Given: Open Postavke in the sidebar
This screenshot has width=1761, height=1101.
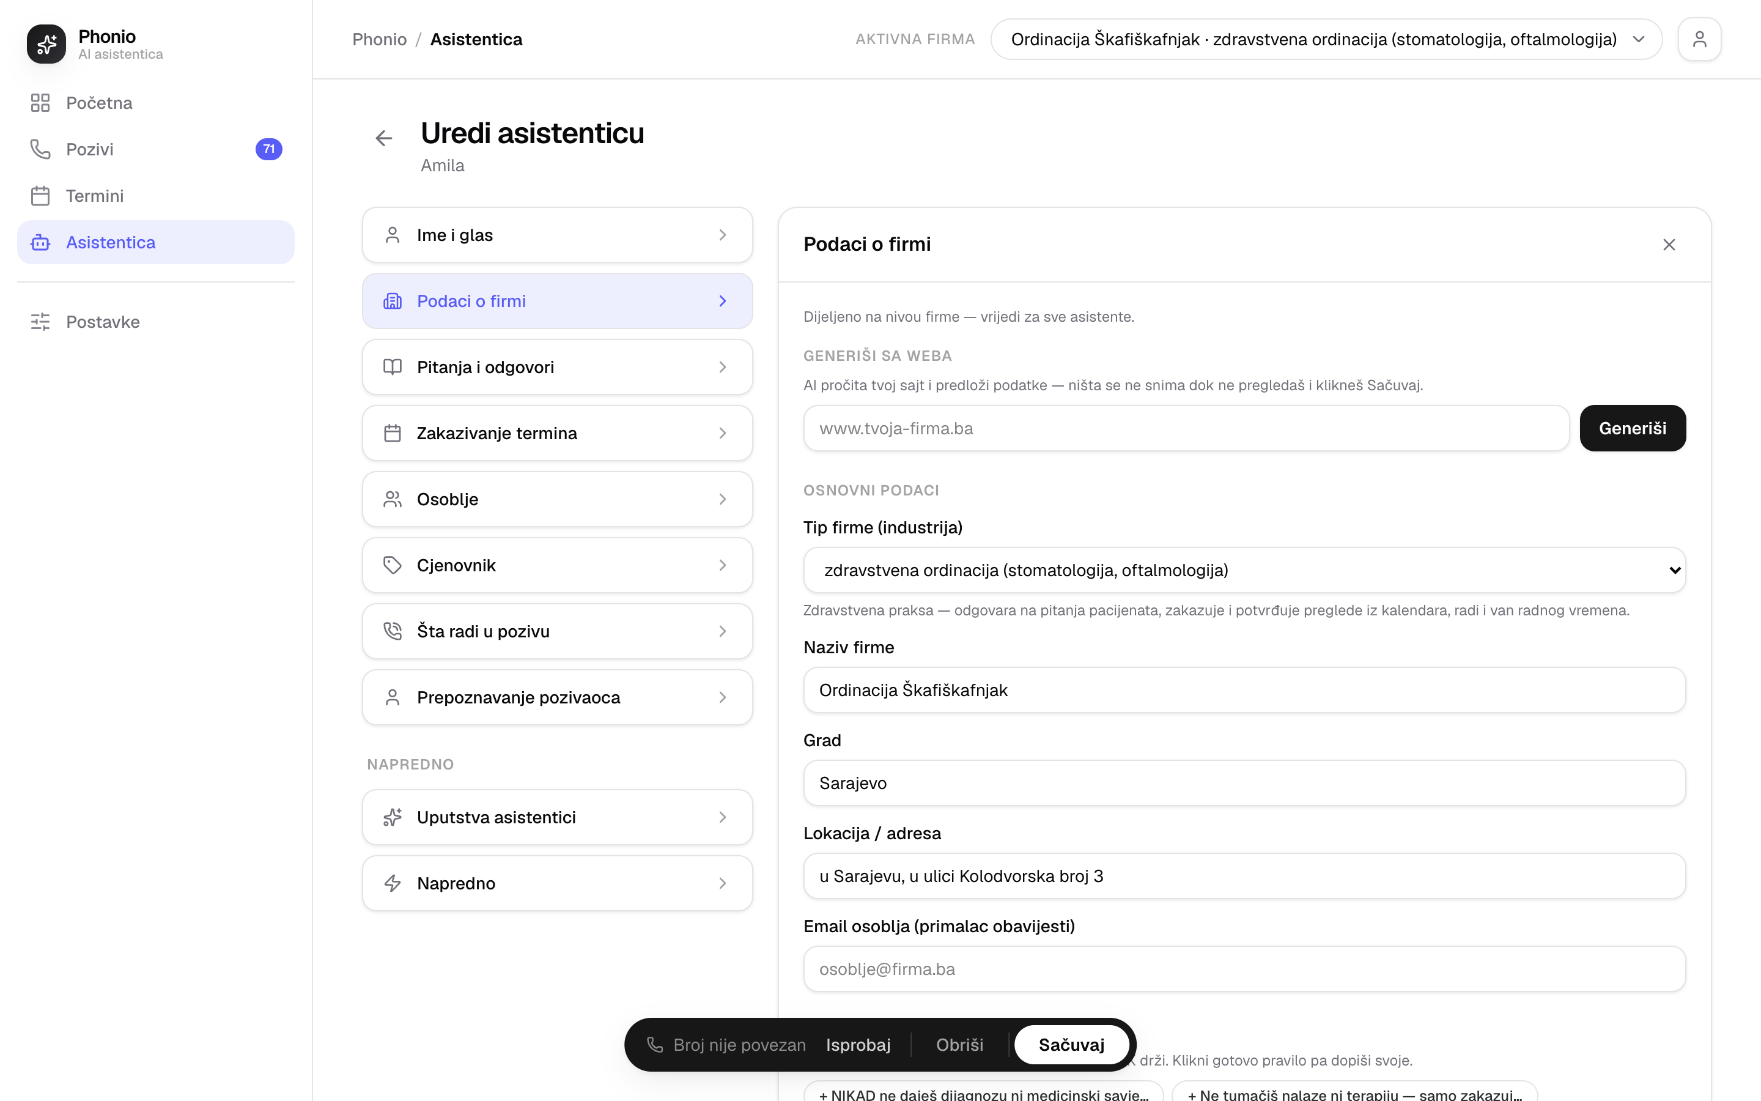Looking at the screenshot, I should (x=156, y=322).
